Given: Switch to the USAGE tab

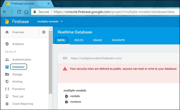Looking at the screenshot, I should 97,40.
